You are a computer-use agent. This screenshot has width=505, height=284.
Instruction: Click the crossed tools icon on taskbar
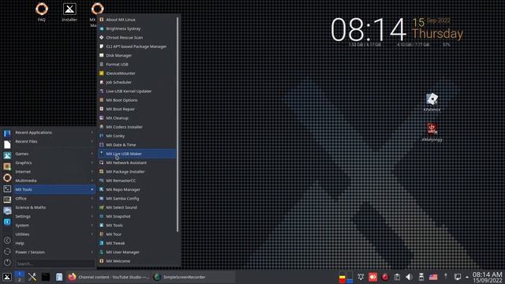coord(32,277)
